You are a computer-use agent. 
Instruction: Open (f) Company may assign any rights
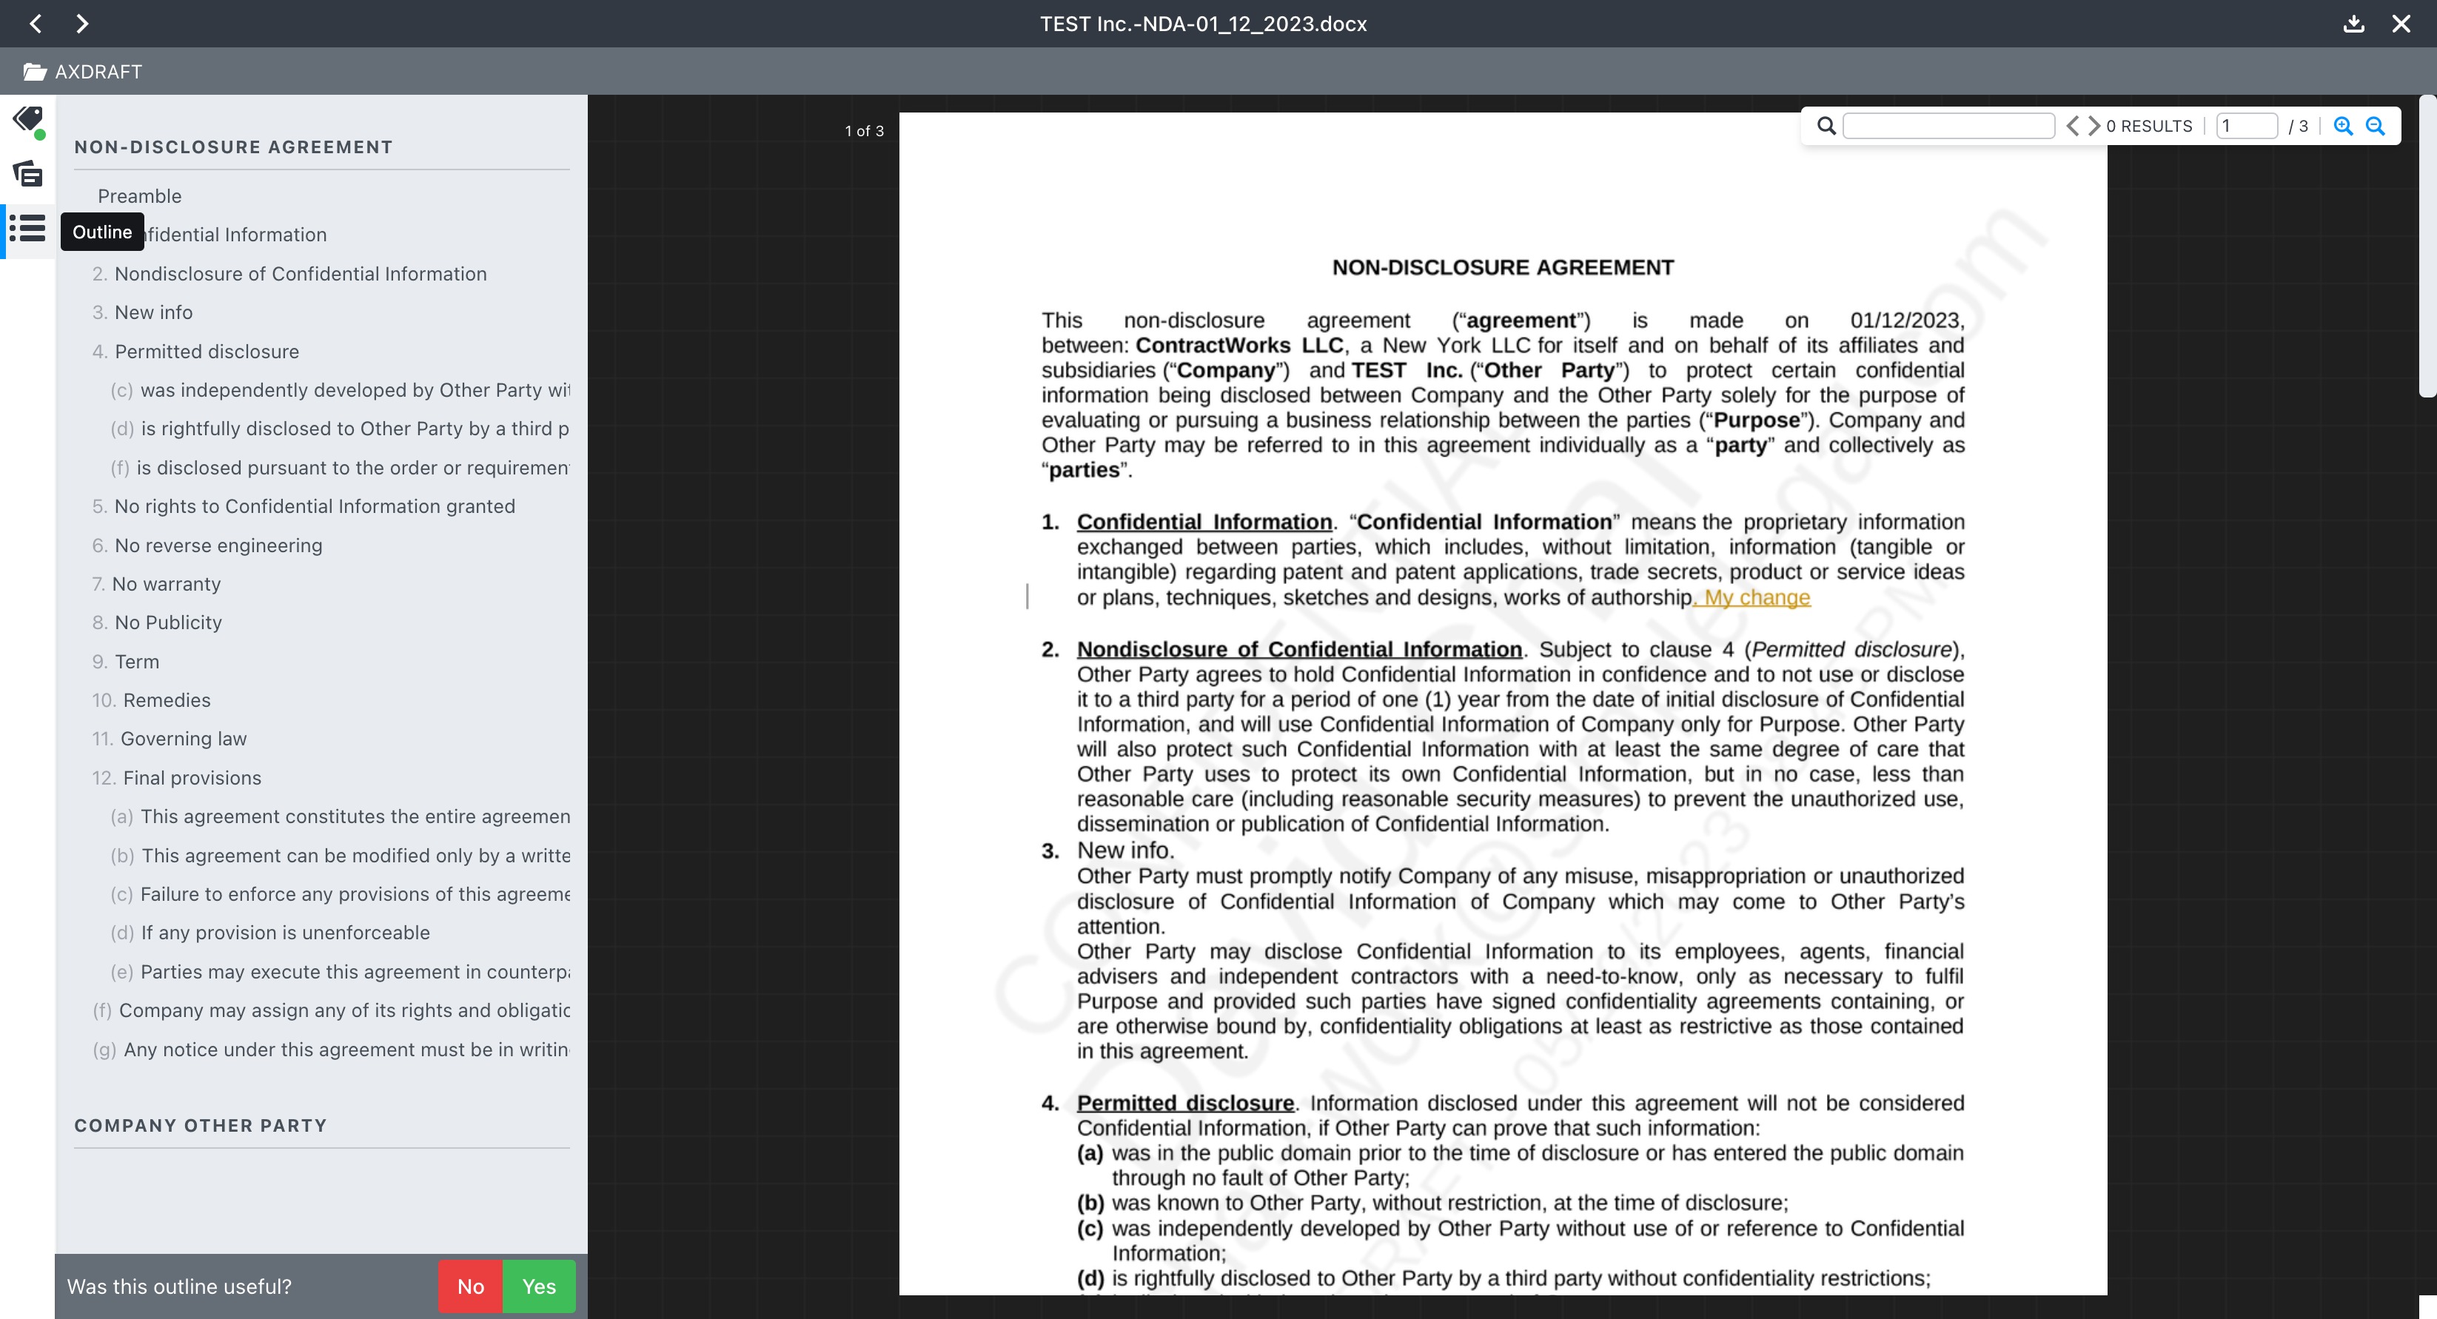pyautogui.click(x=331, y=1010)
